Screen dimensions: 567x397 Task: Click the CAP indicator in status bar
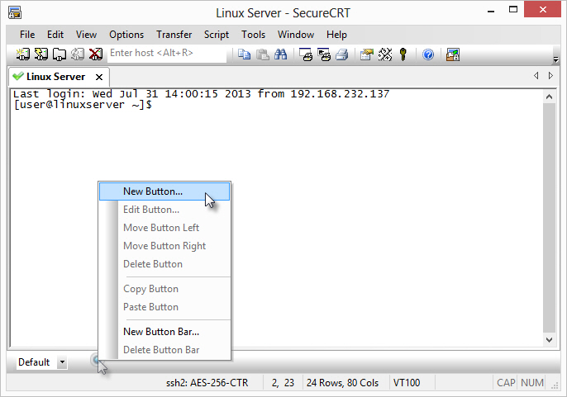point(506,383)
